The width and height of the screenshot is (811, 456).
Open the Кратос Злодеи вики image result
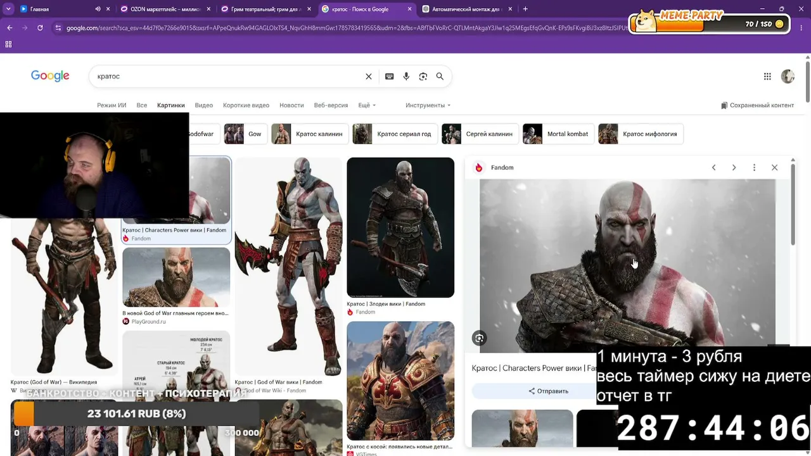coord(400,227)
